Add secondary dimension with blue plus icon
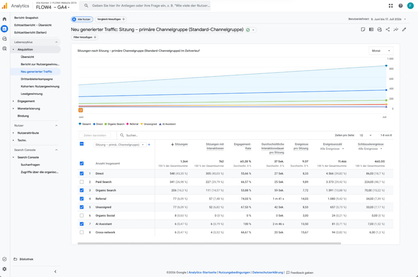Viewport: 418px width, 277px height. (x=149, y=145)
